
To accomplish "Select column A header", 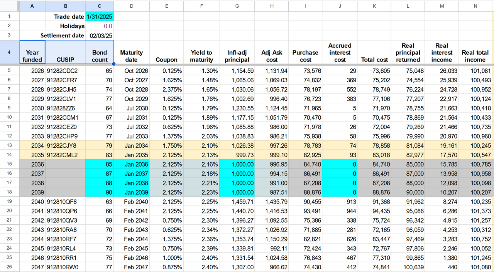I will click(32, 6).
